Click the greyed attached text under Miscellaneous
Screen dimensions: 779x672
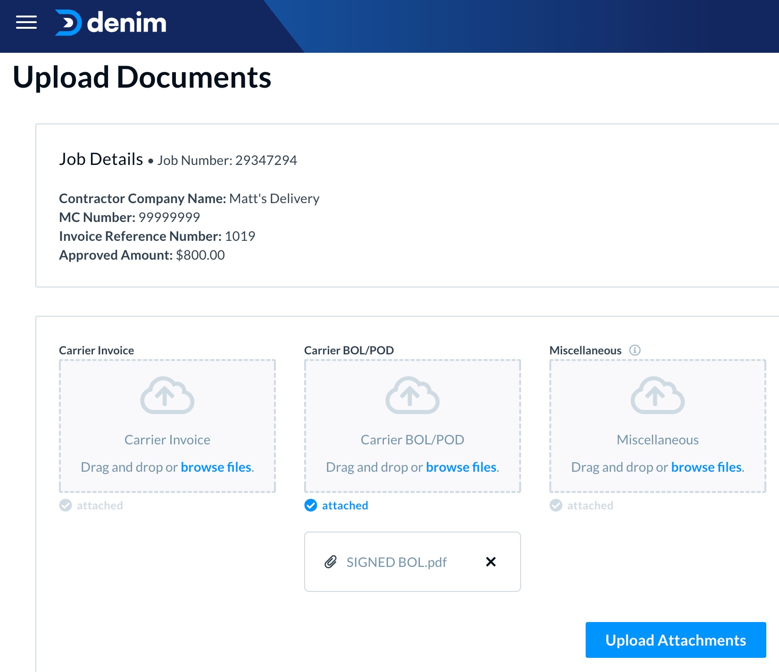point(590,506)
